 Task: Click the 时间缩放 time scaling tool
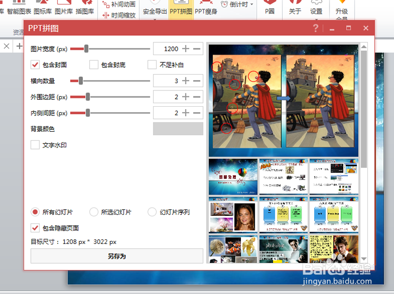click(119, 15)
